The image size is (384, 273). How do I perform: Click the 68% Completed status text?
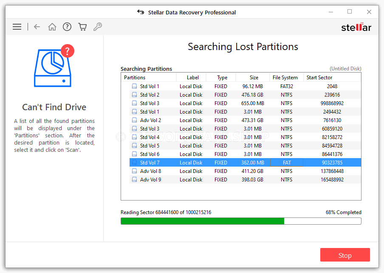(x=343, y=212)
